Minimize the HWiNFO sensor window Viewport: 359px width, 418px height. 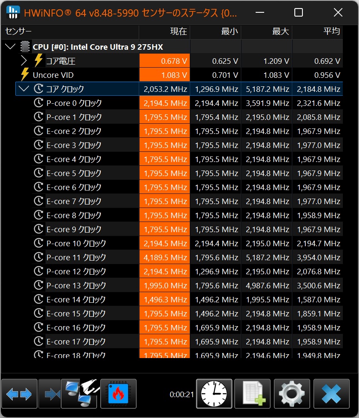[260, 12]
